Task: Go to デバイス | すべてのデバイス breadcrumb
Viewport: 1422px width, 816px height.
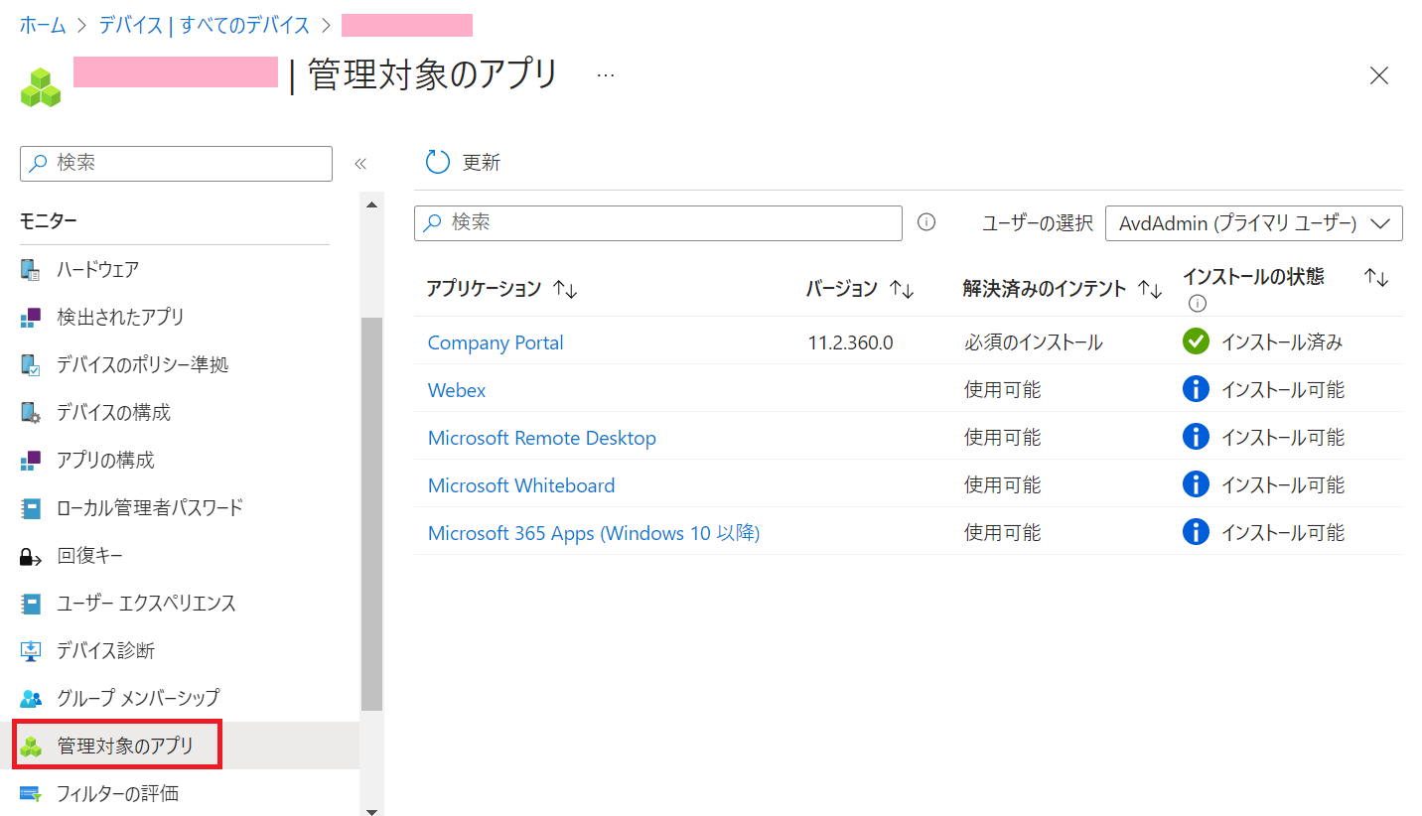Action: click(205, 26)
